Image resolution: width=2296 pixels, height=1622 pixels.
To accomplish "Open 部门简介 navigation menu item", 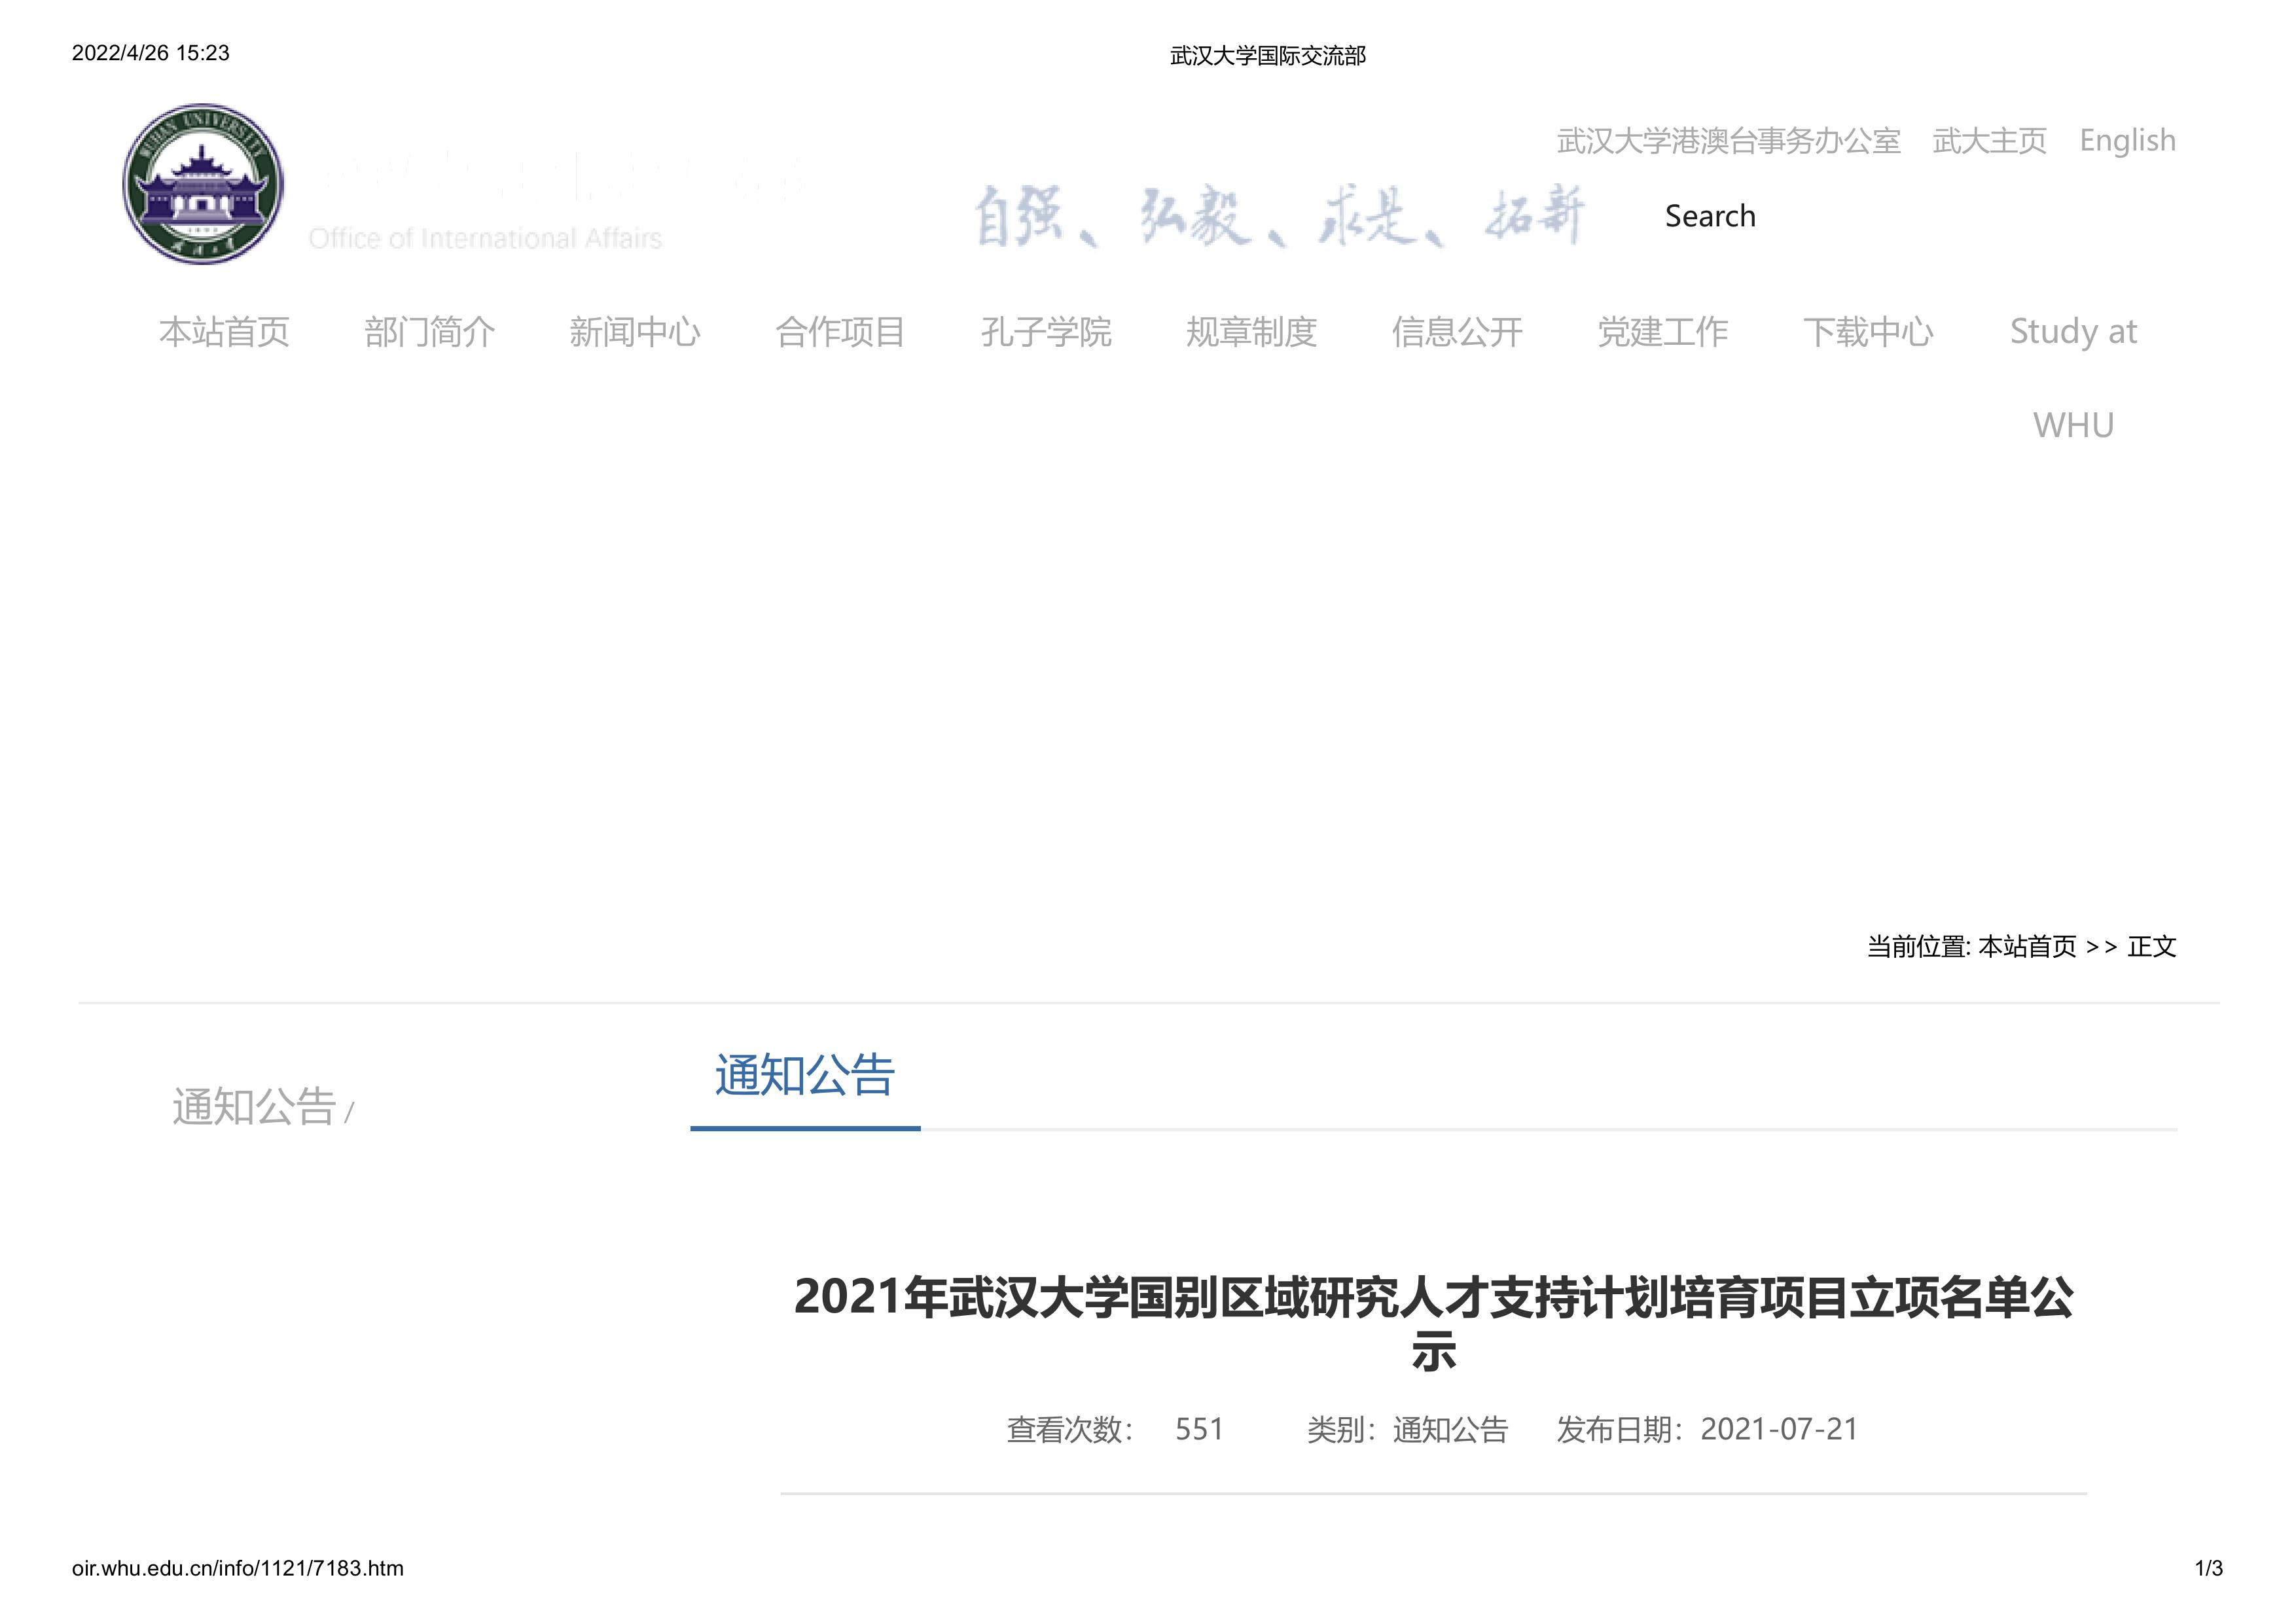I will tap(429, 332).
